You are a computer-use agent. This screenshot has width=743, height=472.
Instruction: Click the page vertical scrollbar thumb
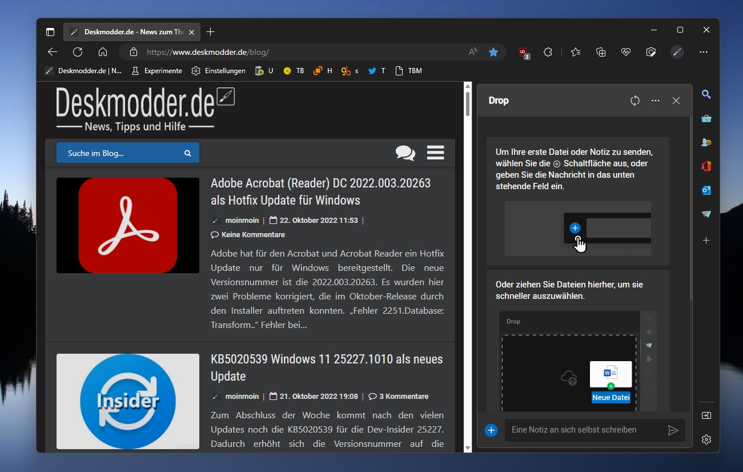(468, 105)
